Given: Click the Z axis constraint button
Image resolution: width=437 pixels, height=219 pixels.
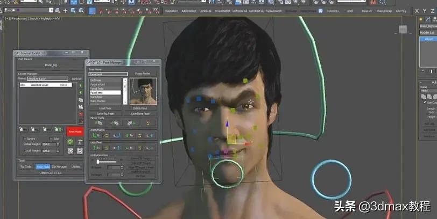Looking at the screenshot, I should tap(432, 11).
